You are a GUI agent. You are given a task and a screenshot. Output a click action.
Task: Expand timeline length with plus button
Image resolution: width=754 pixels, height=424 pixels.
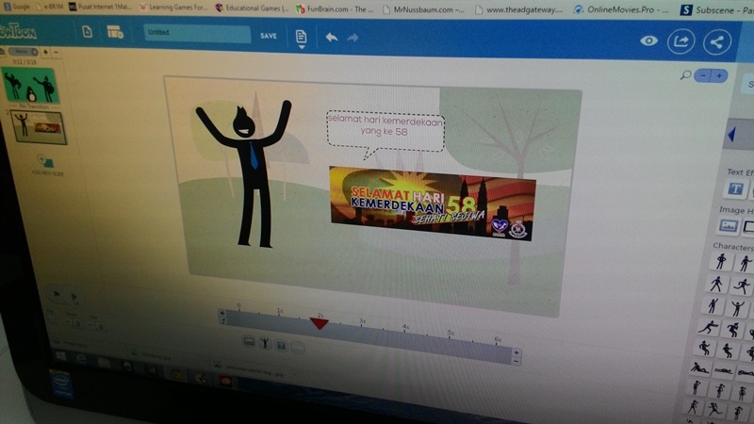(516, 351)
